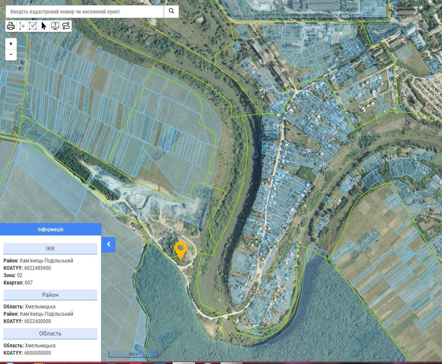Click the Інформація panel title tab
Image resolution: width=442 pixels, height=364 pixels.
[x=51, y=229]
